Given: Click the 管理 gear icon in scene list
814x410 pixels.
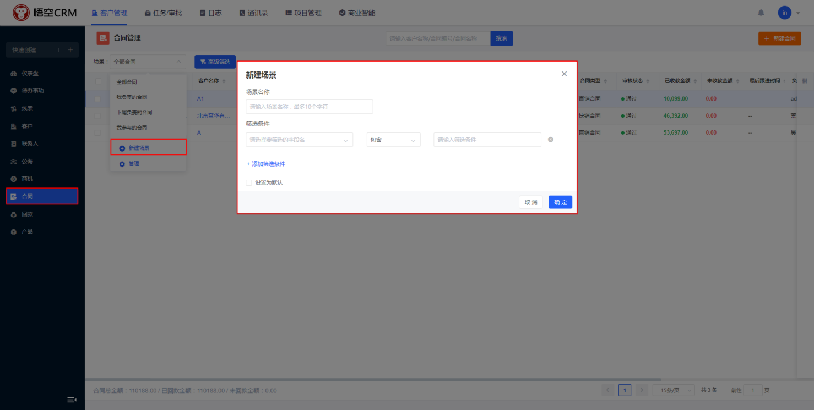Looking at the screenshot, I should pos(122,164).
